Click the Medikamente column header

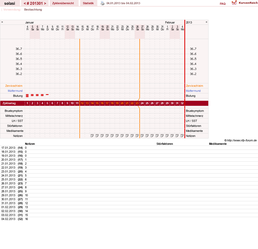pyautogui.click(x=218, y=144)
